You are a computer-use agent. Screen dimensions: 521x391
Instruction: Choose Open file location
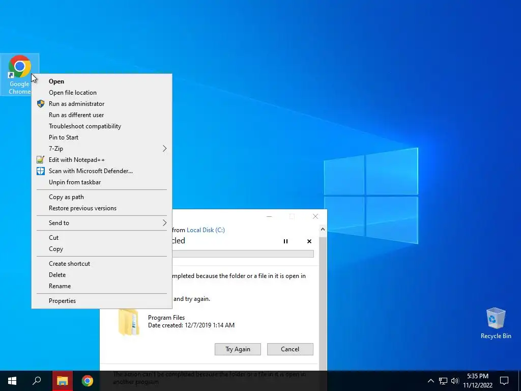(x=102, y=93)
